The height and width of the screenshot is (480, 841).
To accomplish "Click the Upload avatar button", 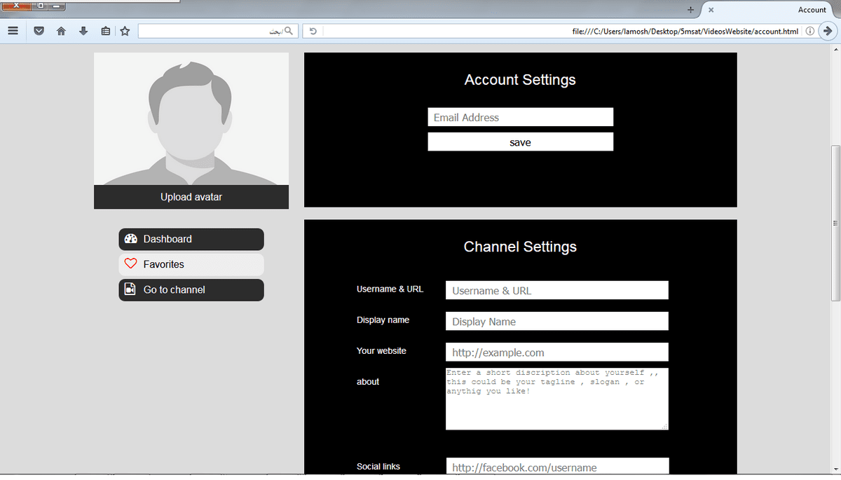I will [191, 197].
